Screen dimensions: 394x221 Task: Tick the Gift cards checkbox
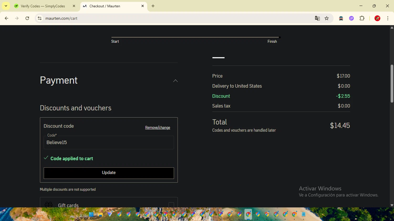171,205
